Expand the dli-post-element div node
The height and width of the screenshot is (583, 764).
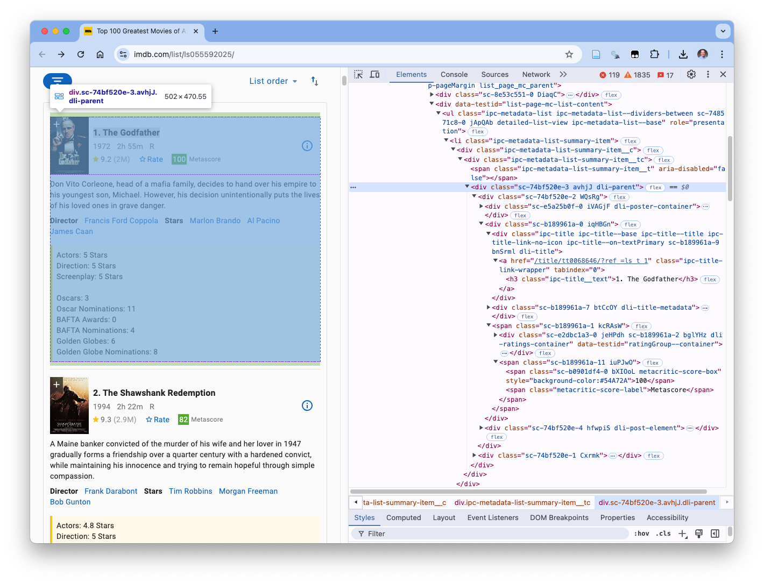tap(481, 428)
